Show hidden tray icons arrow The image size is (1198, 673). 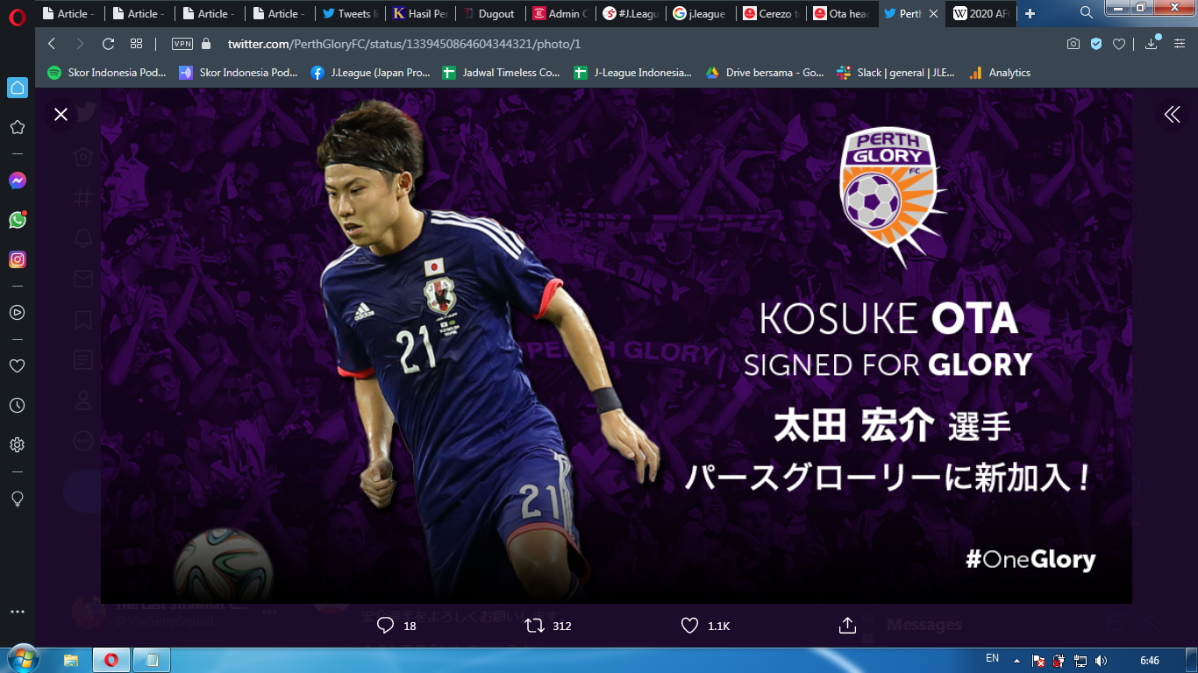click(x=1016, y=661)
